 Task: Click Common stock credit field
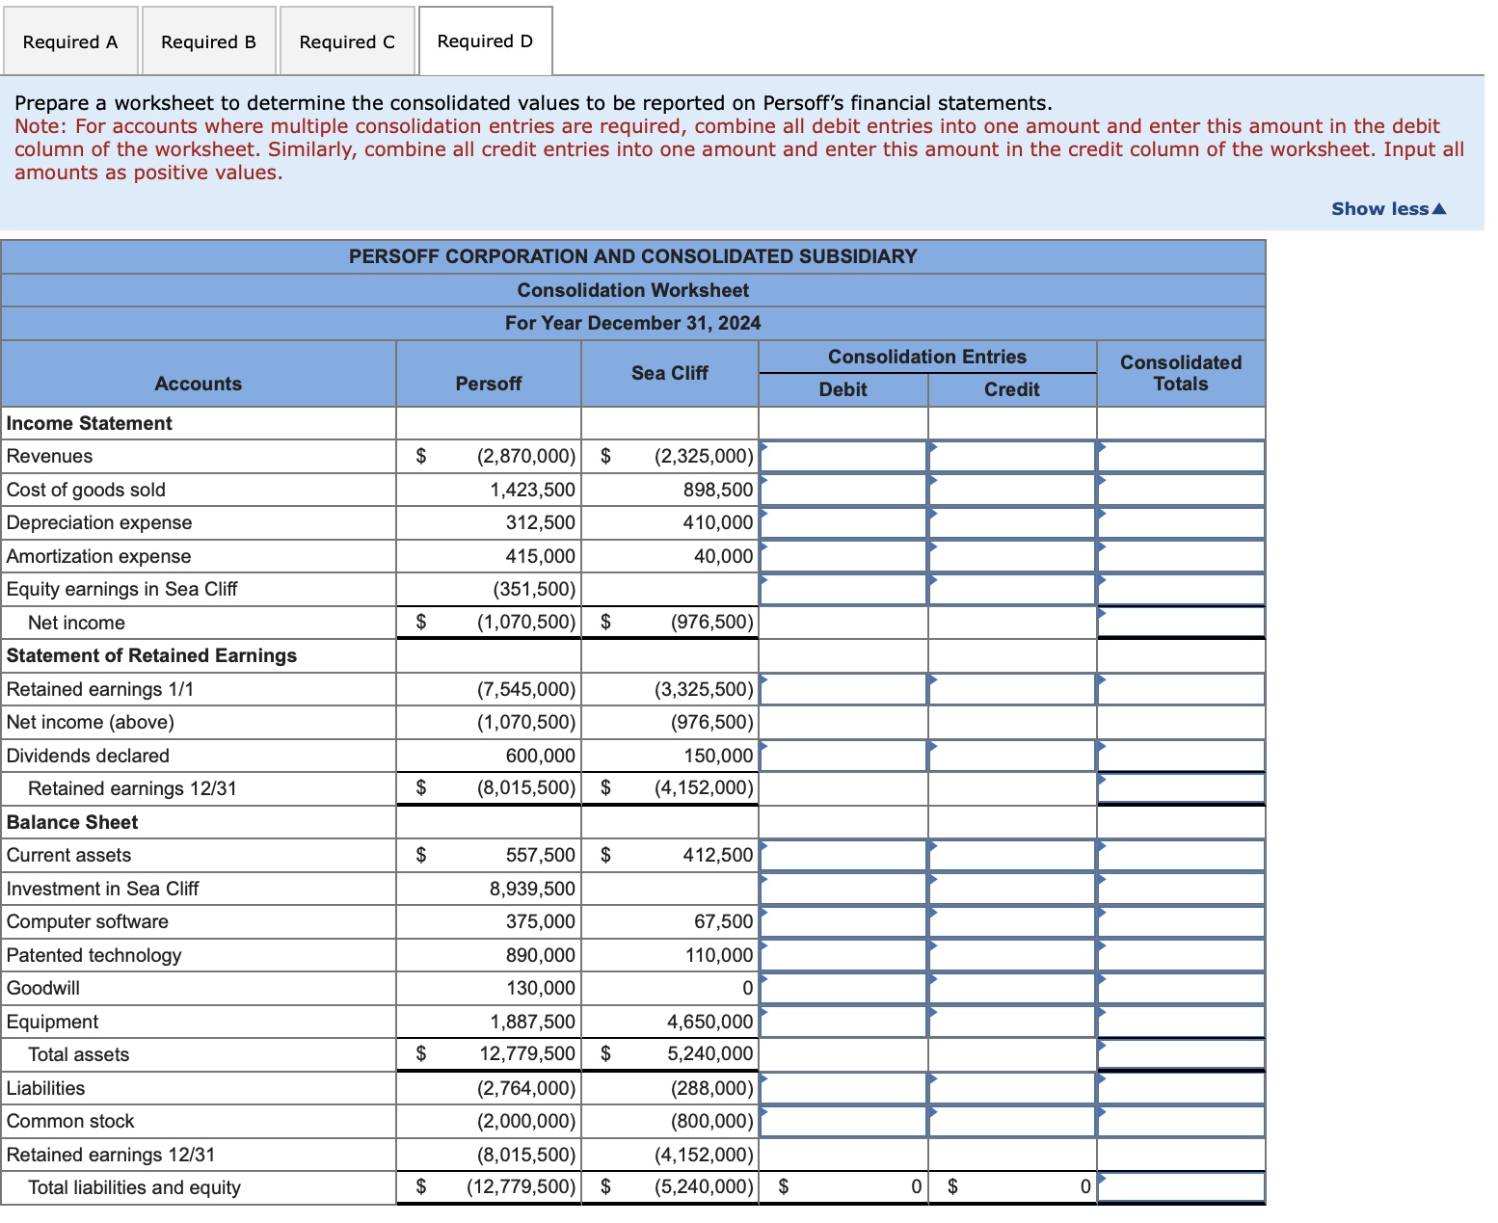point(1012,1121)
